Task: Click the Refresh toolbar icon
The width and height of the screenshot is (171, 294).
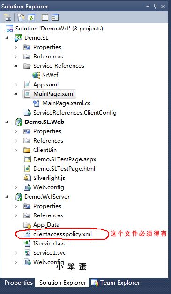Action: tap(31, 17)
